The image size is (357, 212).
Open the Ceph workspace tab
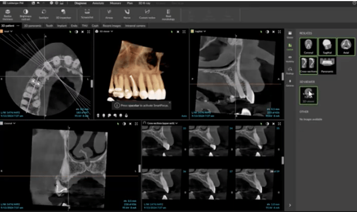[95, 26]
